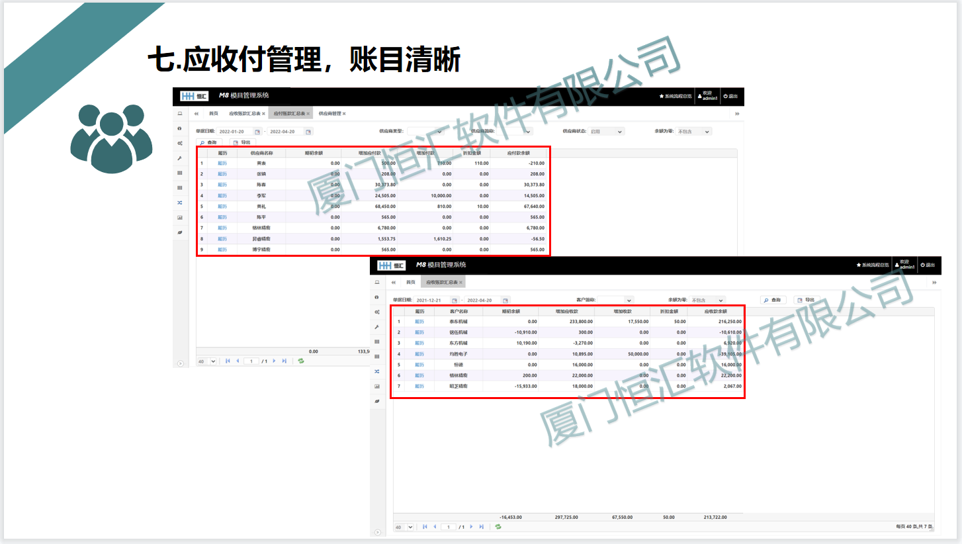Open start-date calendar for 2022-01-20
Viewport: 962px width, 544px height.
coord(257,132)
